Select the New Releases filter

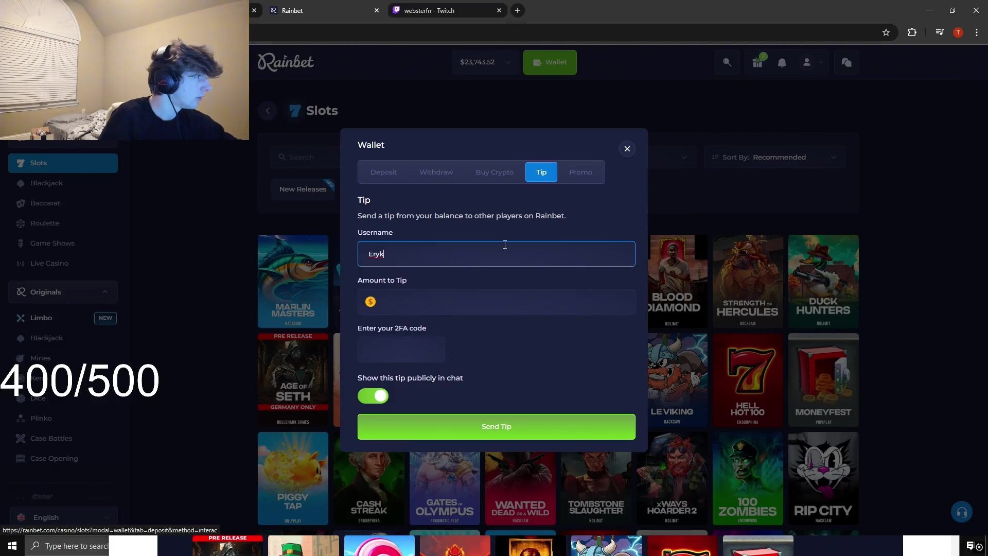coord(303,189)
